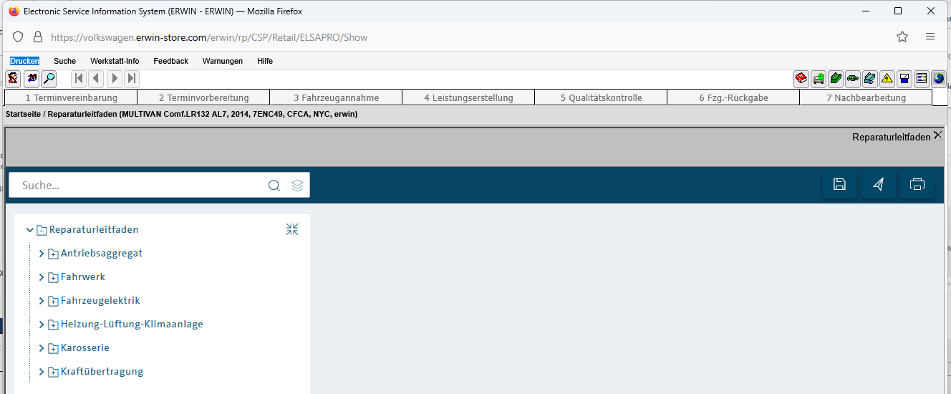Switch to 4 Leistungserstellung tab
This screenshot has width=951, height=394.
tap(468, 97)
